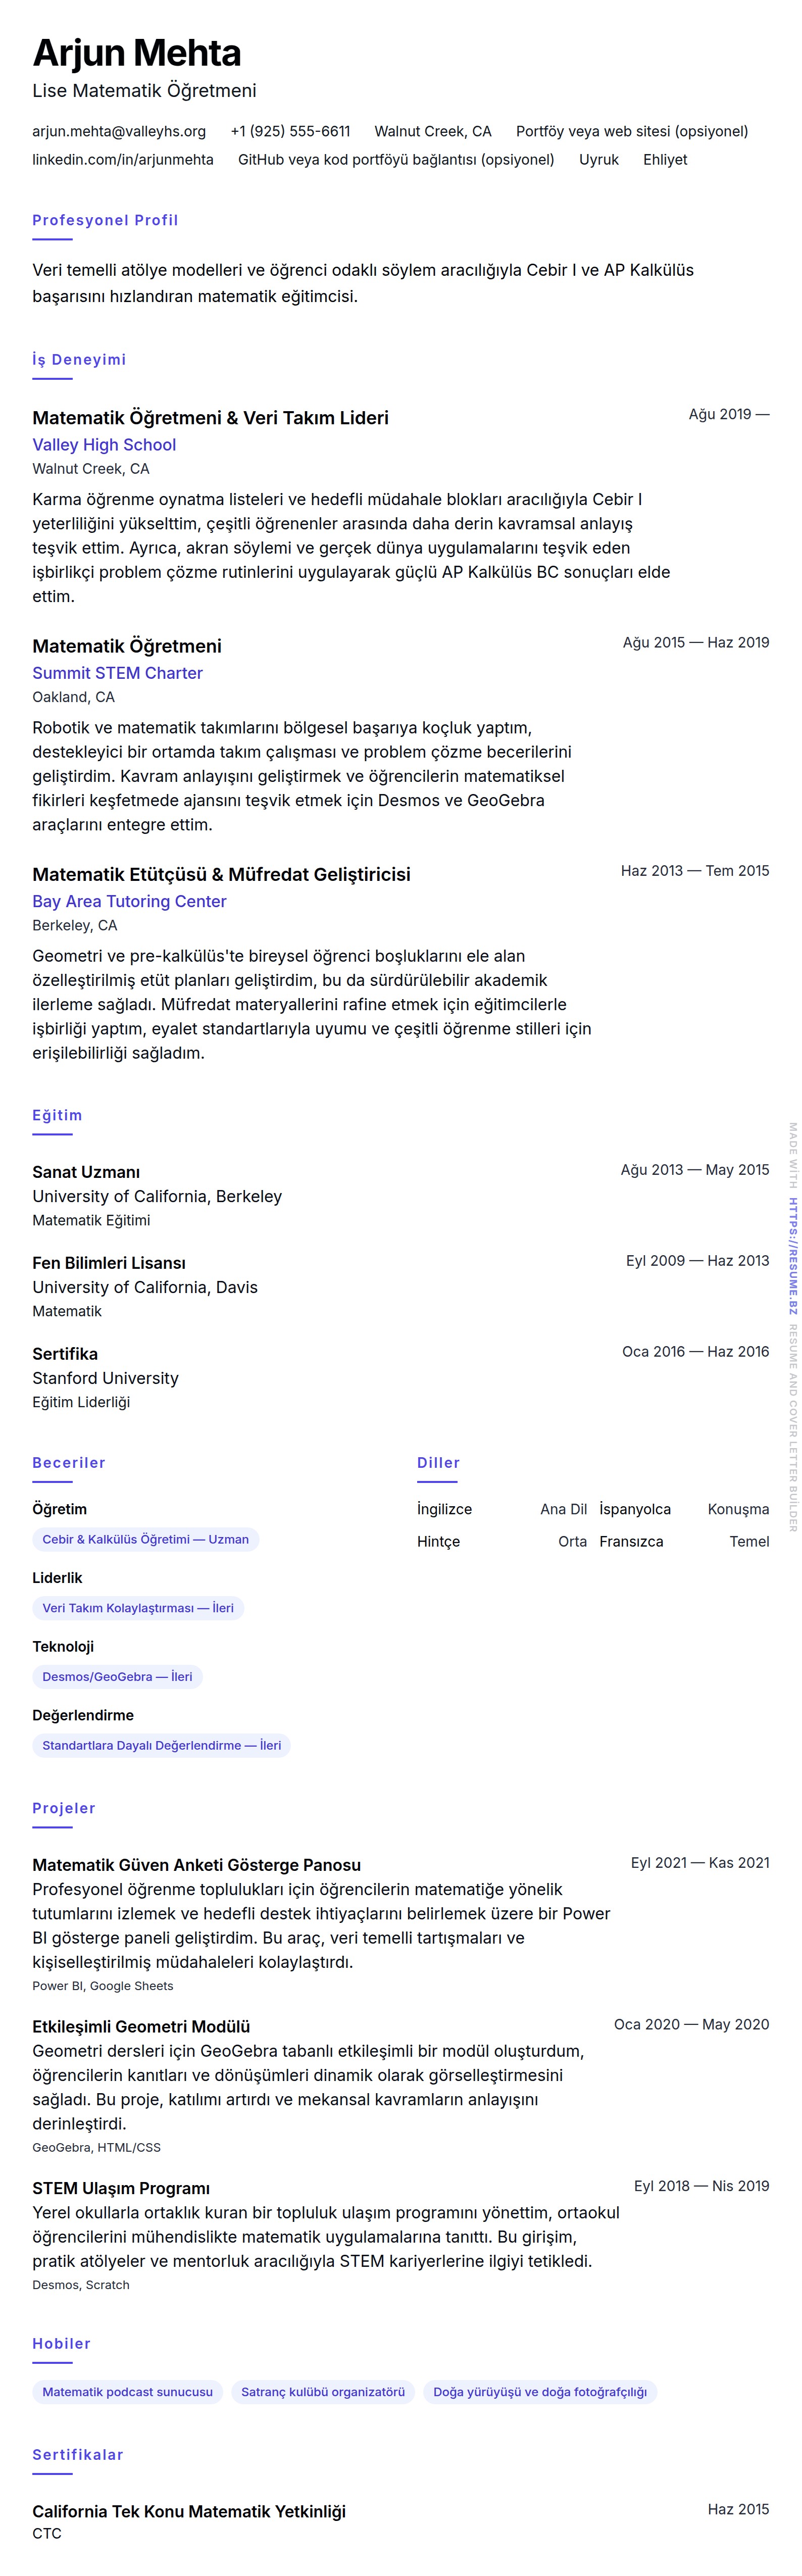802x2576 pixels.
Task: Open the Summit STEM Charter link
Action: click(117, 673)
